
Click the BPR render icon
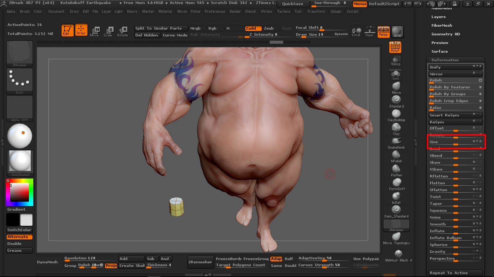point(397,31)
